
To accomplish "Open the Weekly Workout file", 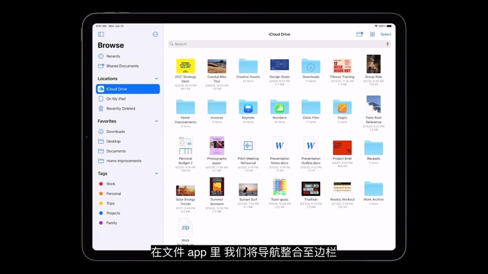I will [342, 188].
